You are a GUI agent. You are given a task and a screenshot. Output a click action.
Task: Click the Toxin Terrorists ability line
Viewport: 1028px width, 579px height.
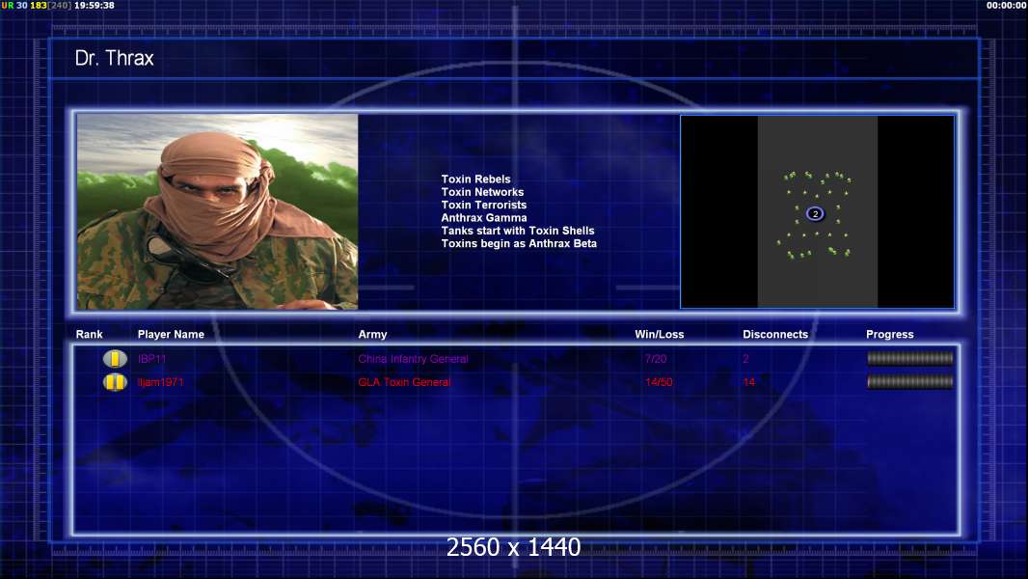[483, 205]
